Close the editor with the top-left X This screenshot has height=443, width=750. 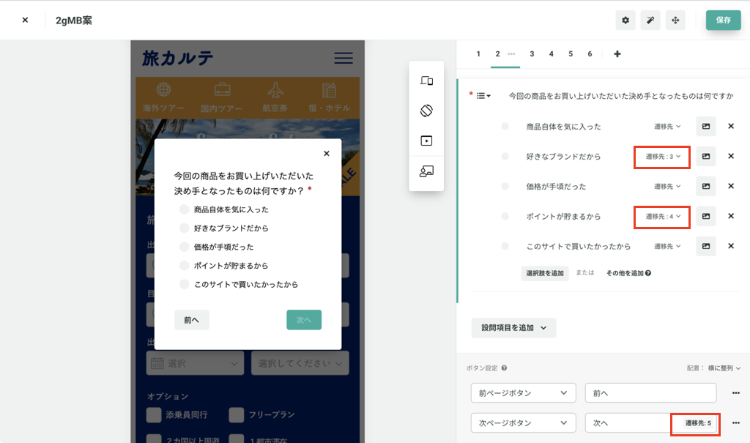[x=25, y=20]
